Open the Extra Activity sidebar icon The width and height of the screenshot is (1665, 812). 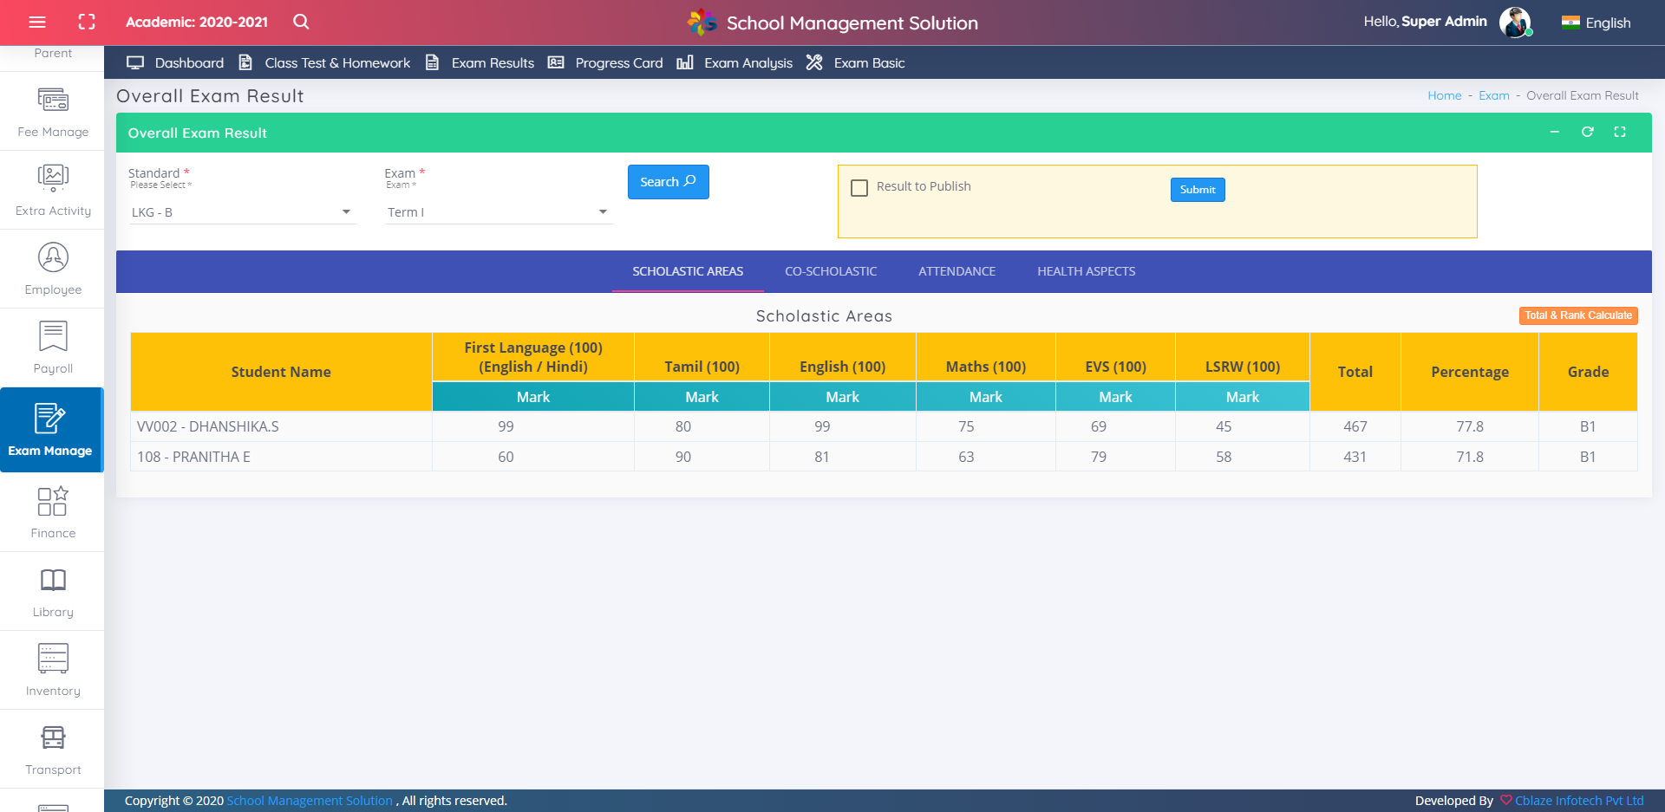(x=53, y=179)
